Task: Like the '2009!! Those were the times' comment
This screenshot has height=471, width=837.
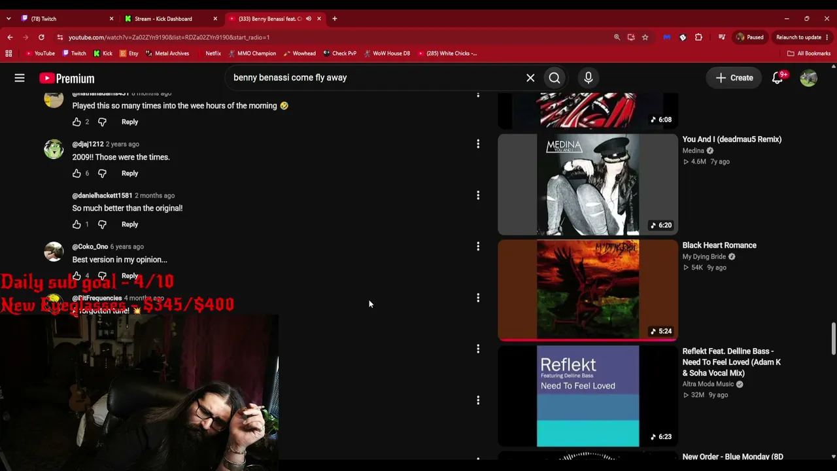Action: [77, 173]
